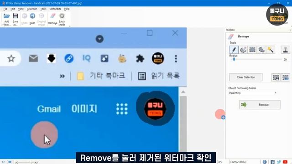292x164 pixels.
Task: Open the File menu
Action: (x=5, y=9)
